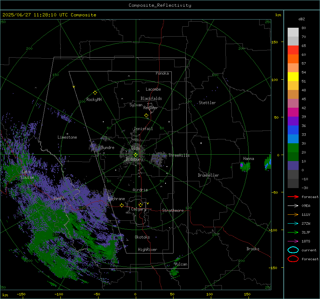Click the Stettler label

207,103
